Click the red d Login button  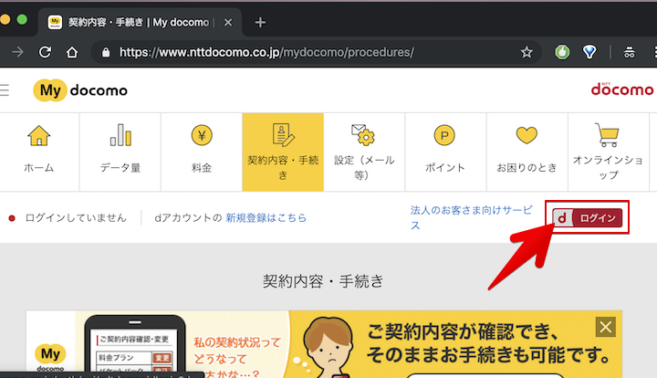(x=589, y=217)
